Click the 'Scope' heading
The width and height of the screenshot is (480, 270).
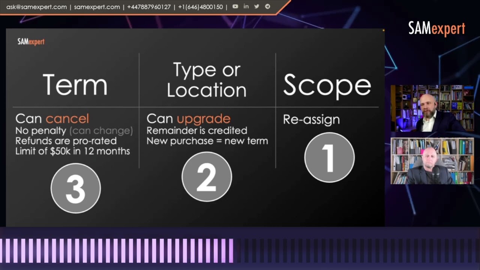[327, 85]
